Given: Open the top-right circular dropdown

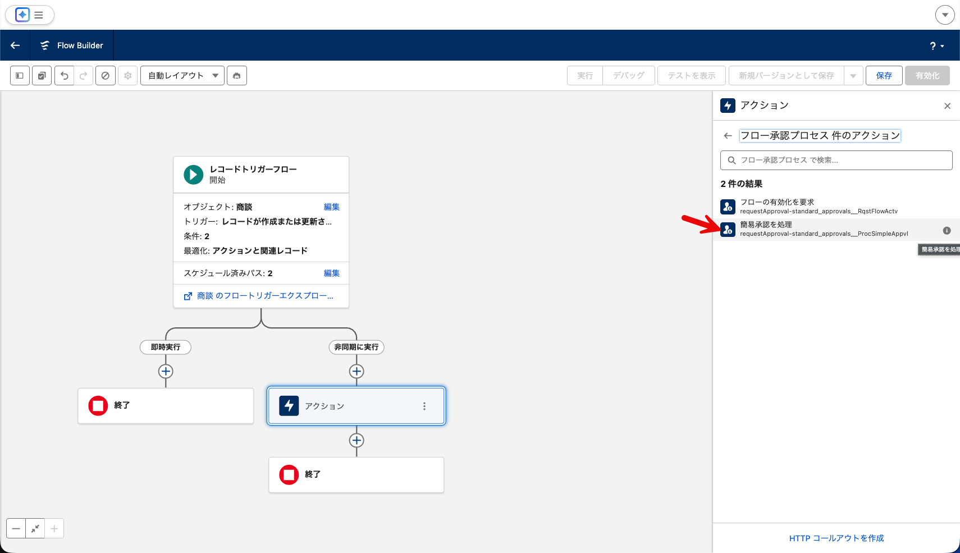Looking at the screenshot, I should pyautogui.click(x=945, y=15).
